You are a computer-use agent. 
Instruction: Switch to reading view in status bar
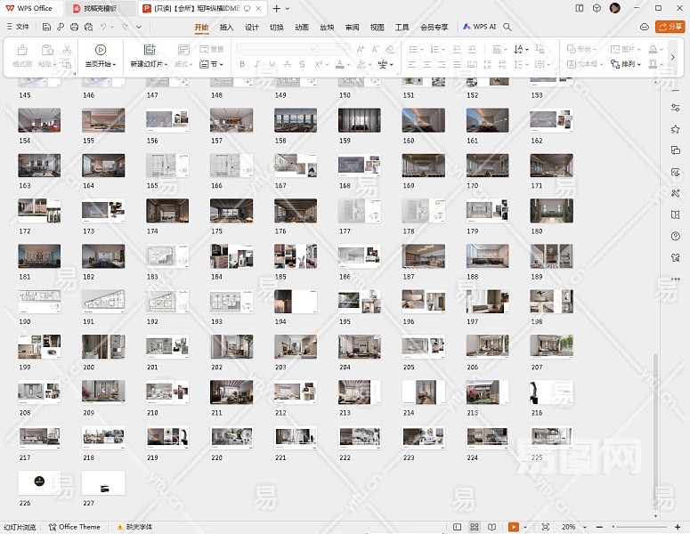491,527
